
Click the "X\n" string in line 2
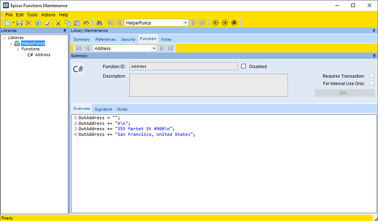[122, 123]
